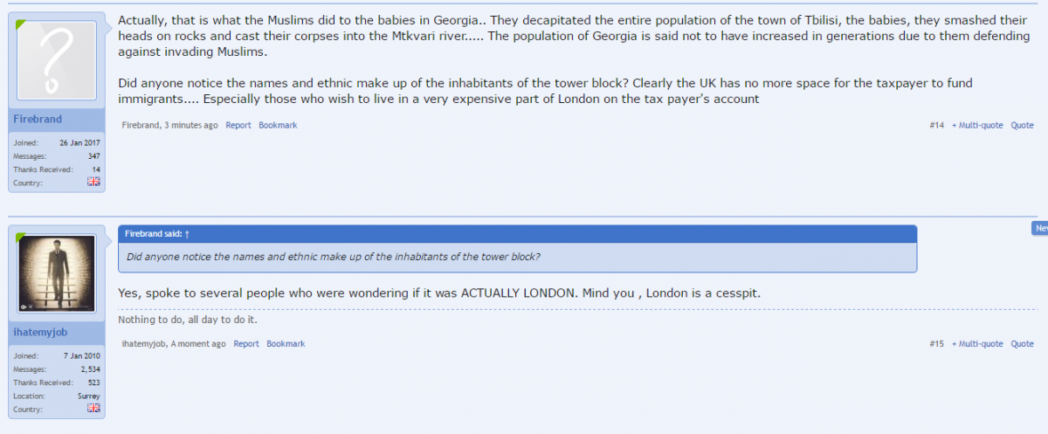This screenshot has width=1048, height=434.
Task: Open the #15 post permalink
Action: point(936,344)
